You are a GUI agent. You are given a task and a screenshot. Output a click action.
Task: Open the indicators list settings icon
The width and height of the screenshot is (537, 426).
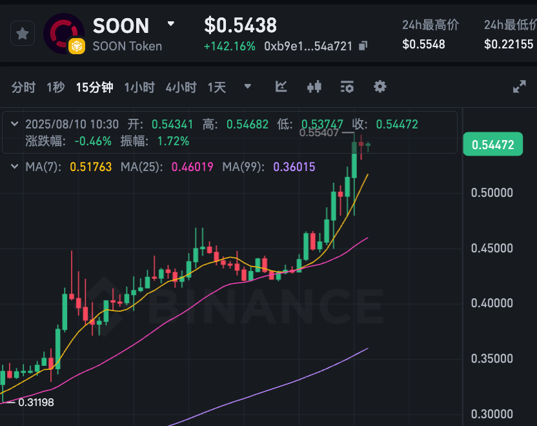pos(347,87)
